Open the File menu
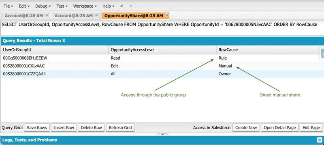 coord(8,6)
